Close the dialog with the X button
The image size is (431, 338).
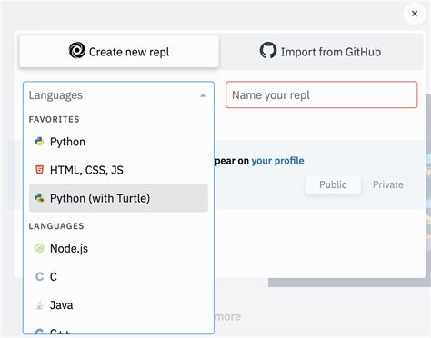415,14
